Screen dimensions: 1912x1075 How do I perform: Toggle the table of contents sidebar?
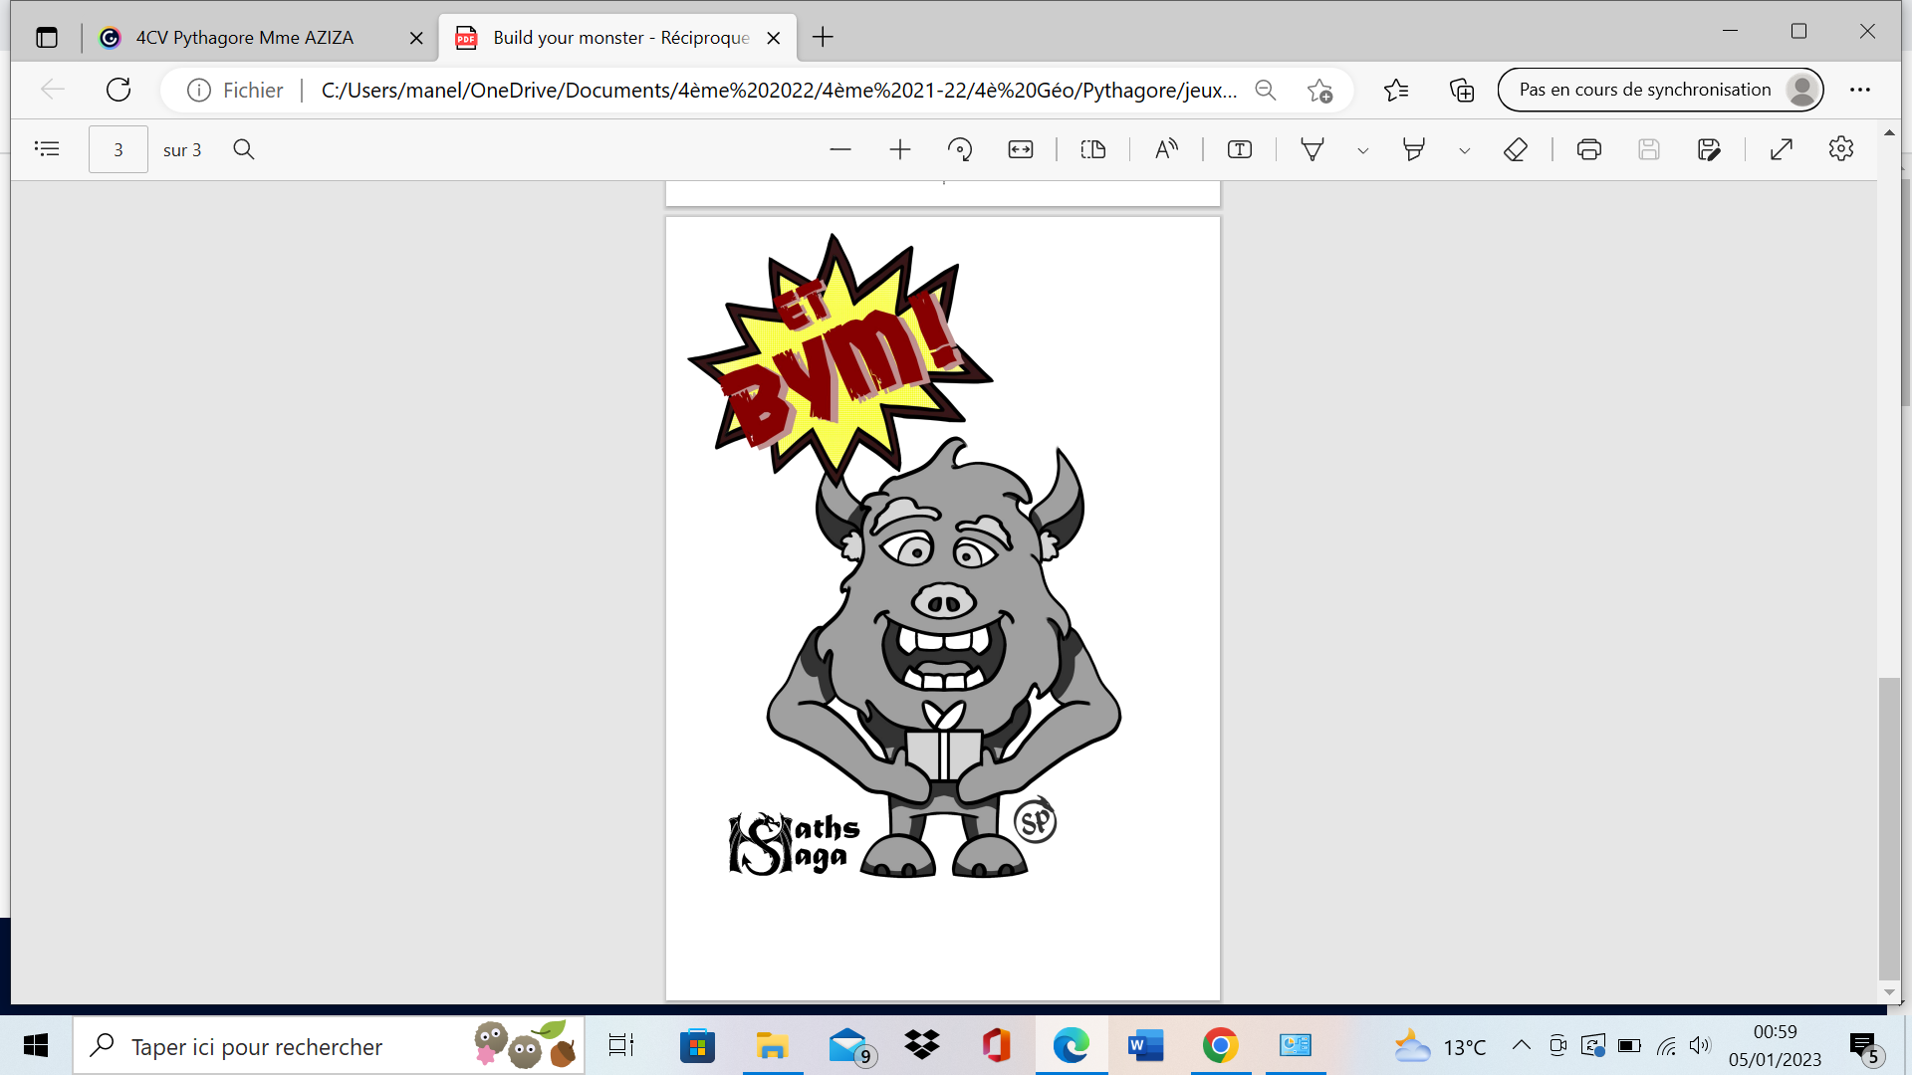(x=47, y=149)
